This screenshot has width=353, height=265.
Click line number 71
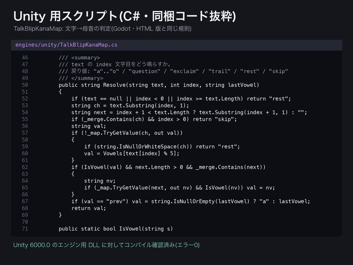point(25,229)
